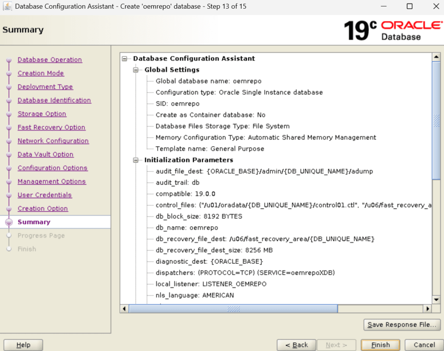Go to Fast Recovery Option step
The image size is (444, 351).
coord(51,128)
